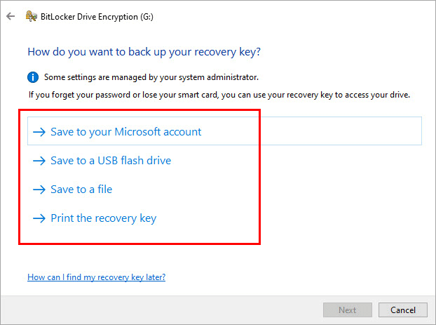Click the BitLocker drive lock icon

tap(31, 16)
